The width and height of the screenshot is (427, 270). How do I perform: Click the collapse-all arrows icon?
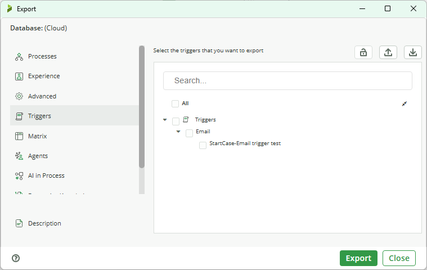(x=404, y=103)
